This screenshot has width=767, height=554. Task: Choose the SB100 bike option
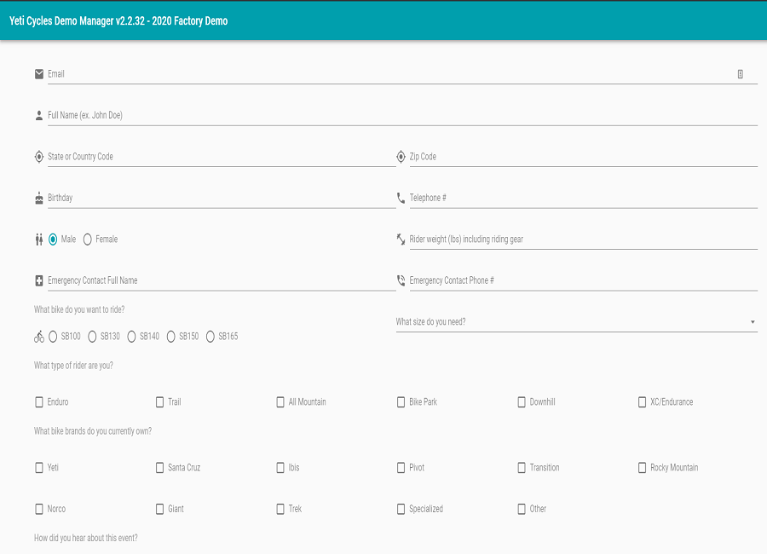tap(53, 337)
